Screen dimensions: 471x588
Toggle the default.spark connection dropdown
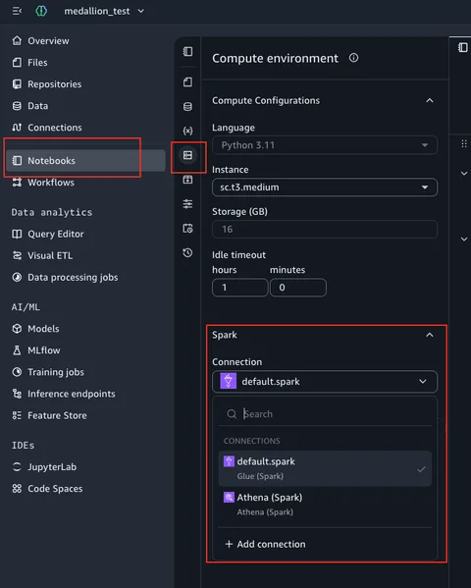click(325, 382)
